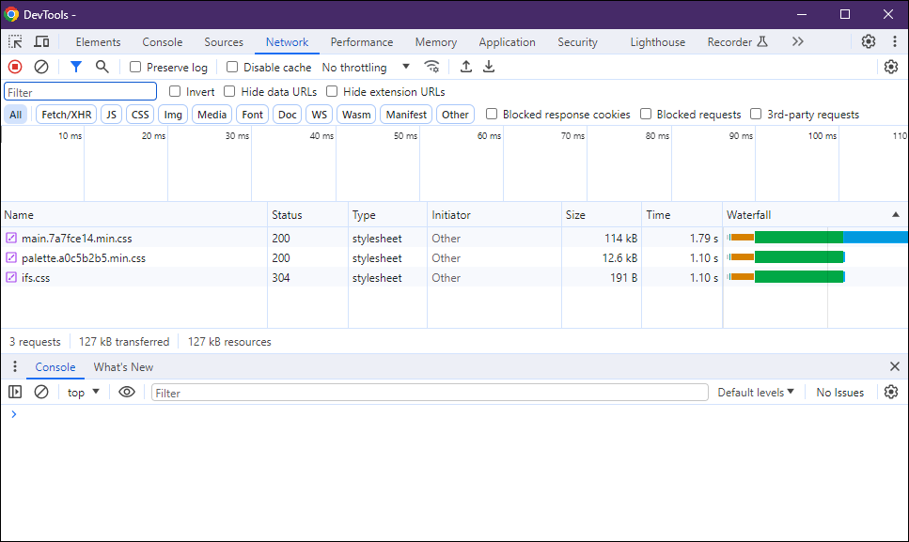Open network search with magnifier icon
This screenshot has height=542, width=909.
[102, 67]
